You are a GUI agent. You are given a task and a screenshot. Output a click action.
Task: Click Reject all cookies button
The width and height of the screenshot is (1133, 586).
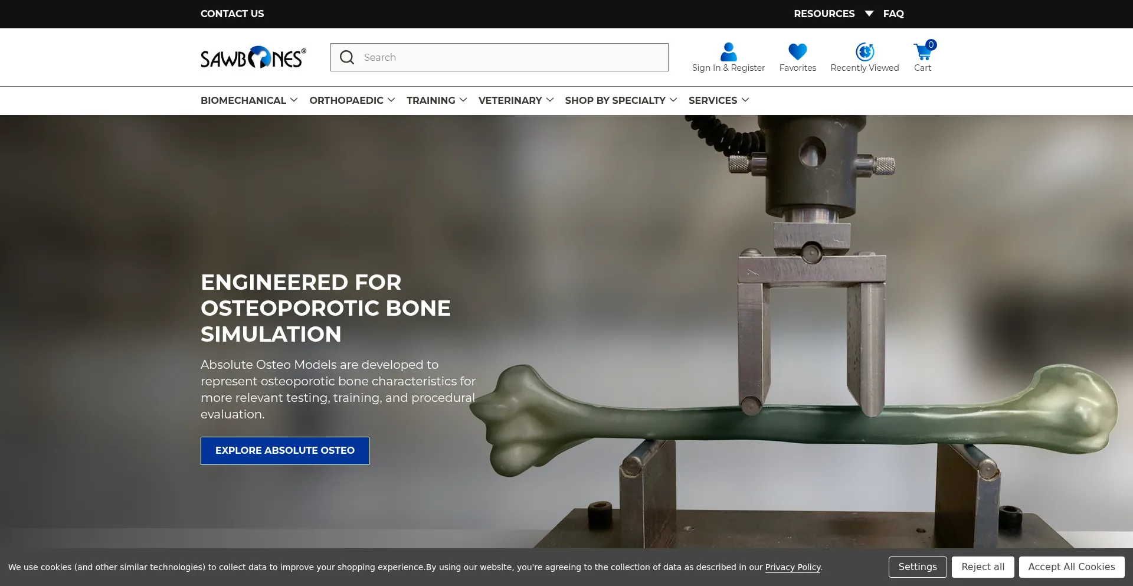click(x=983, y=567)
